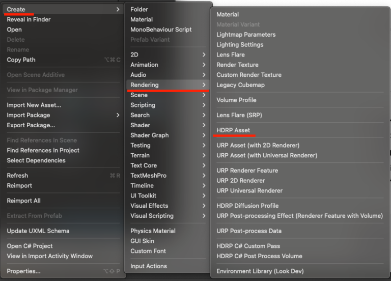Select Lightmap Parameters entry
Screen dimensions: 391x281
coord(246,35)
